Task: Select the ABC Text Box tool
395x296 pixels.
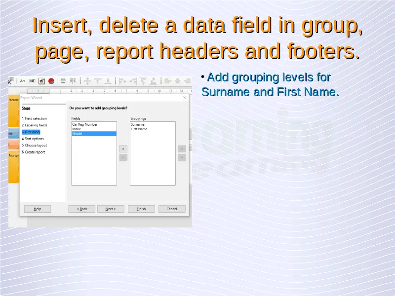Action: click(32, 81)
